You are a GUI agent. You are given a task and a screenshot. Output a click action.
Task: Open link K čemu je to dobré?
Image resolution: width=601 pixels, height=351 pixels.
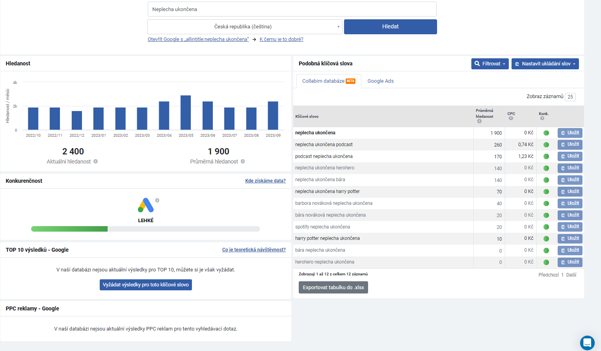281,39
